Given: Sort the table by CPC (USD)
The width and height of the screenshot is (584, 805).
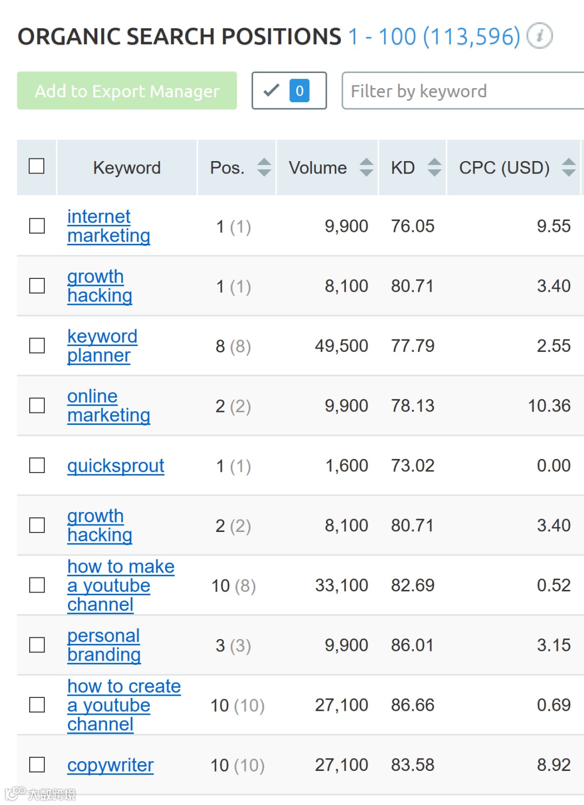Looking at the screenshot, I should tap(568, 167).
